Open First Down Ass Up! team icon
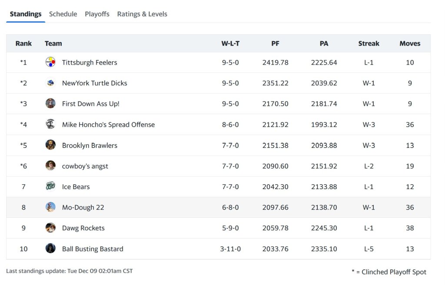 click(50, 103)
